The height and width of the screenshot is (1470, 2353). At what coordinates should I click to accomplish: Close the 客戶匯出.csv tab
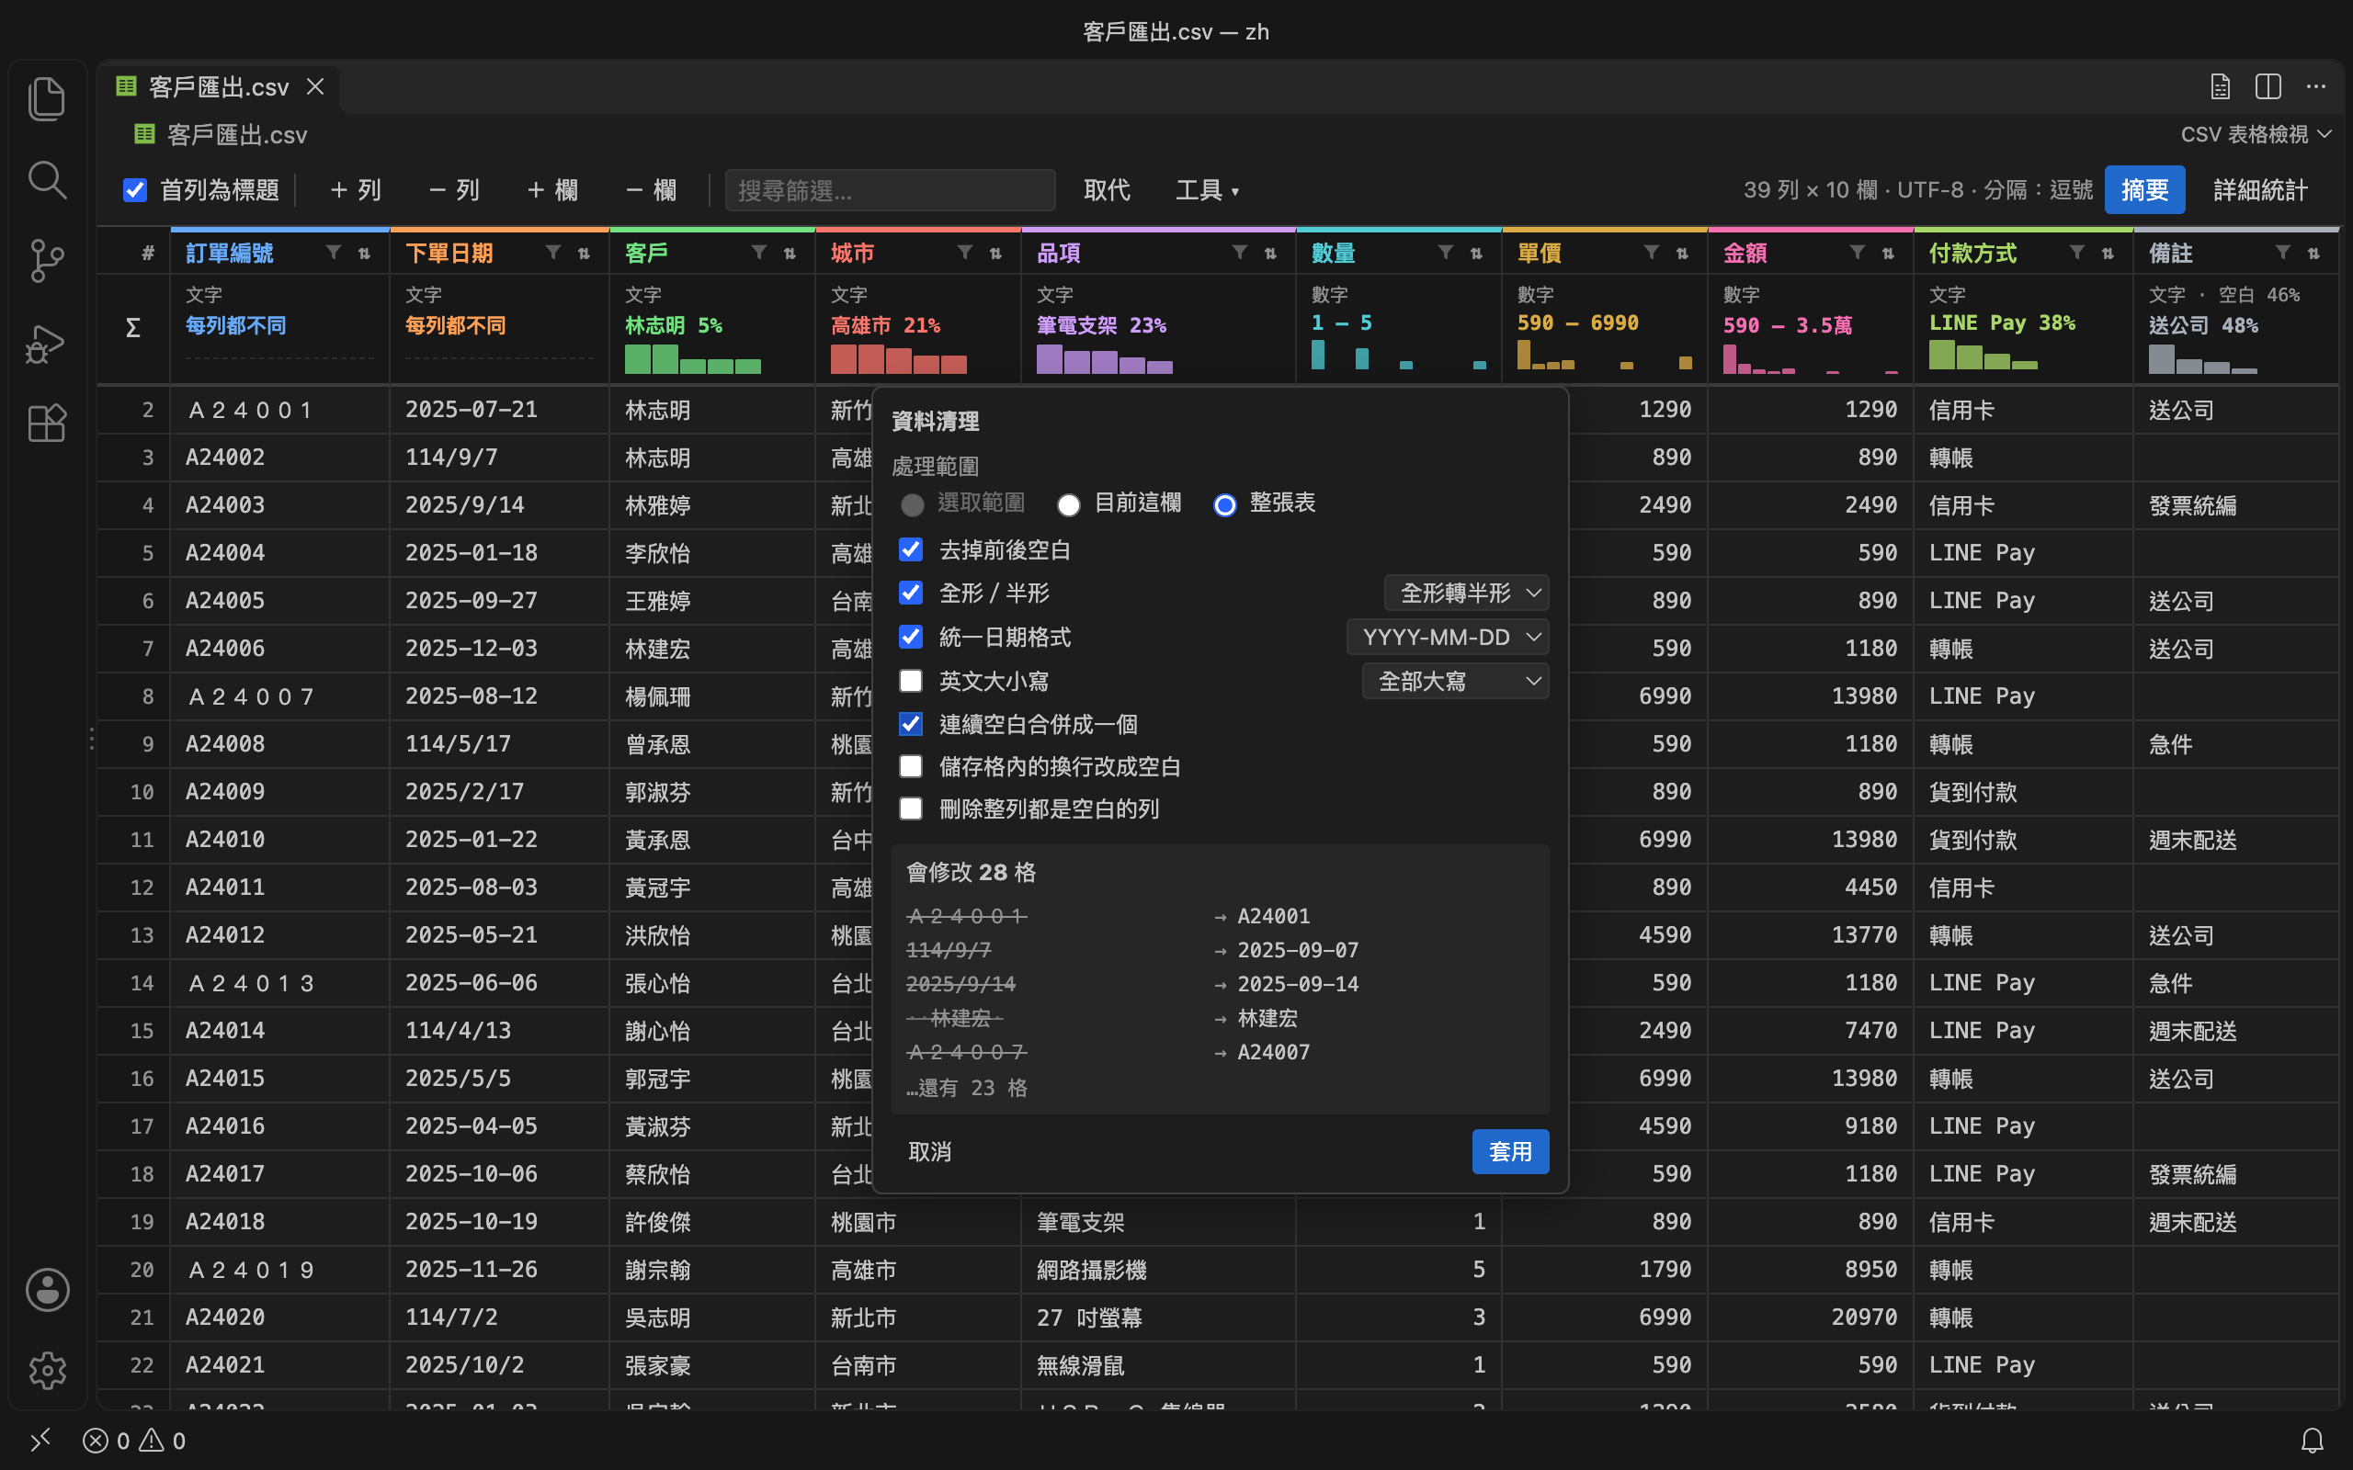[315, 86]
